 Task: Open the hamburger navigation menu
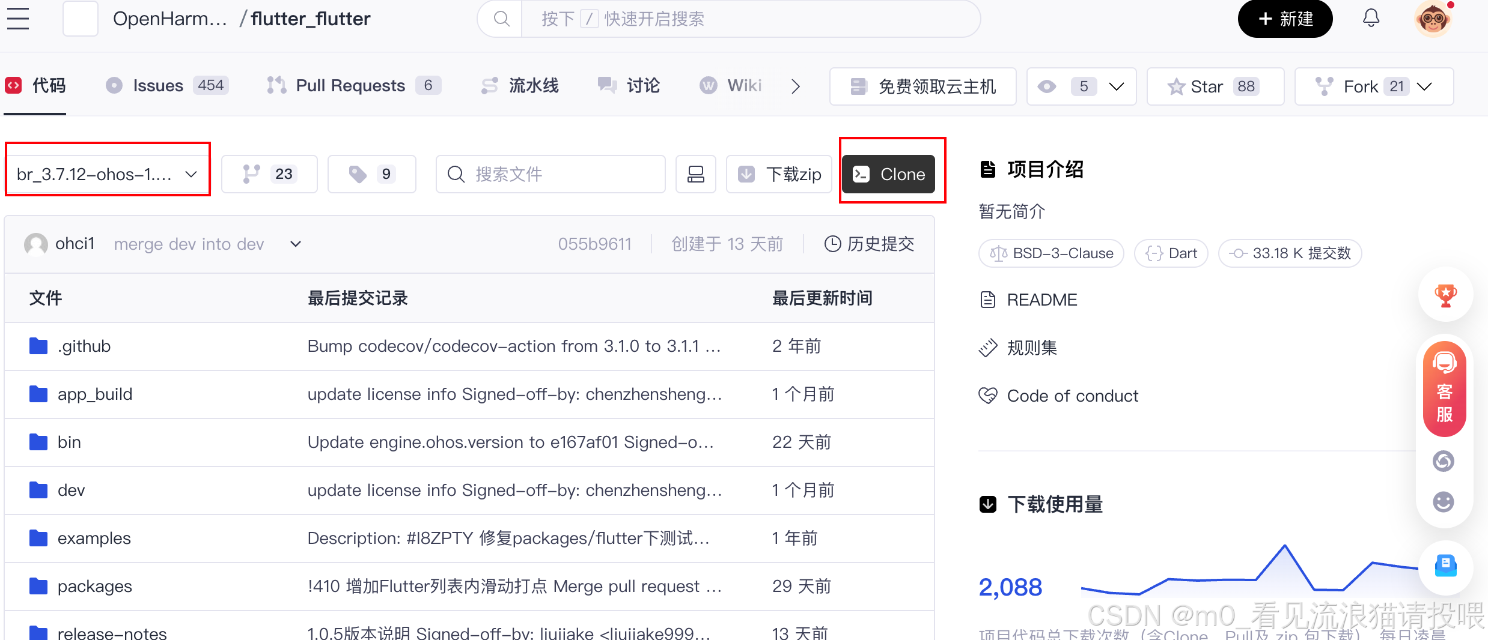(17, 19)
